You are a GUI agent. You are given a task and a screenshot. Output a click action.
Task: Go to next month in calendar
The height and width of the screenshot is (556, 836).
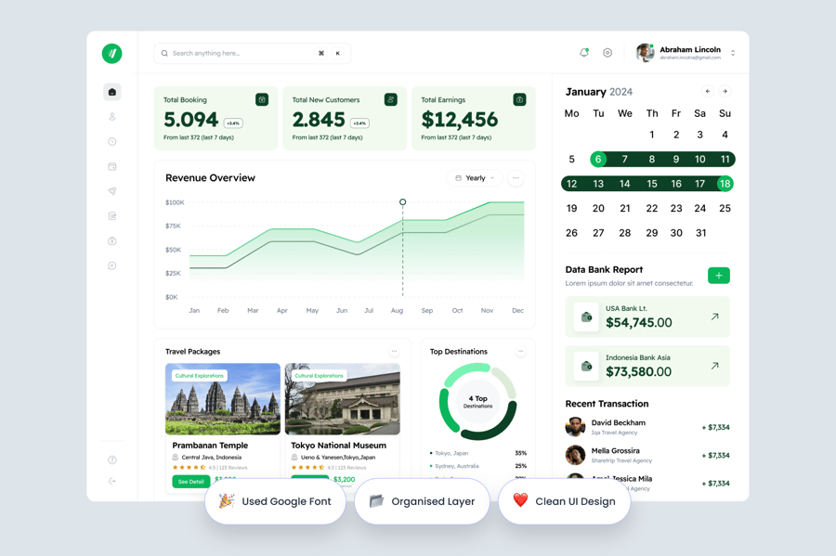[725, 92]
